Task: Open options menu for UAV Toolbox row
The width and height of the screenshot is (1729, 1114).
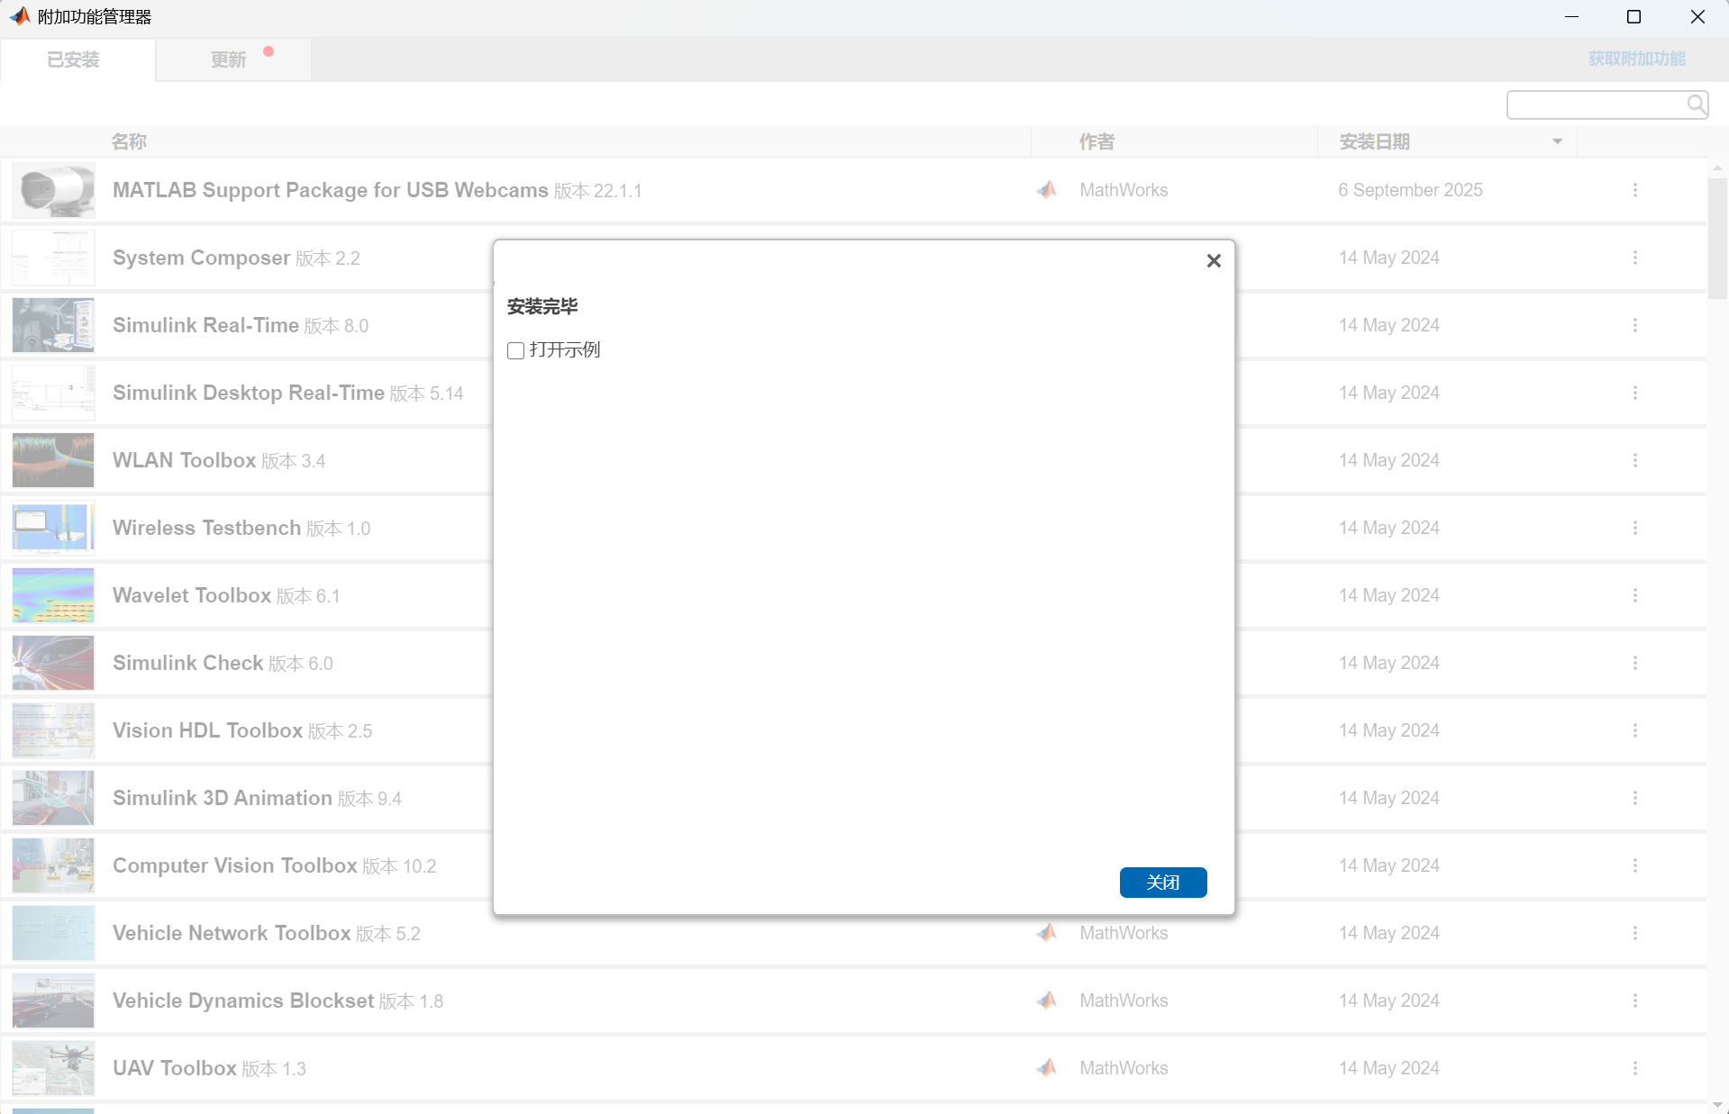Action: 1634,1068
